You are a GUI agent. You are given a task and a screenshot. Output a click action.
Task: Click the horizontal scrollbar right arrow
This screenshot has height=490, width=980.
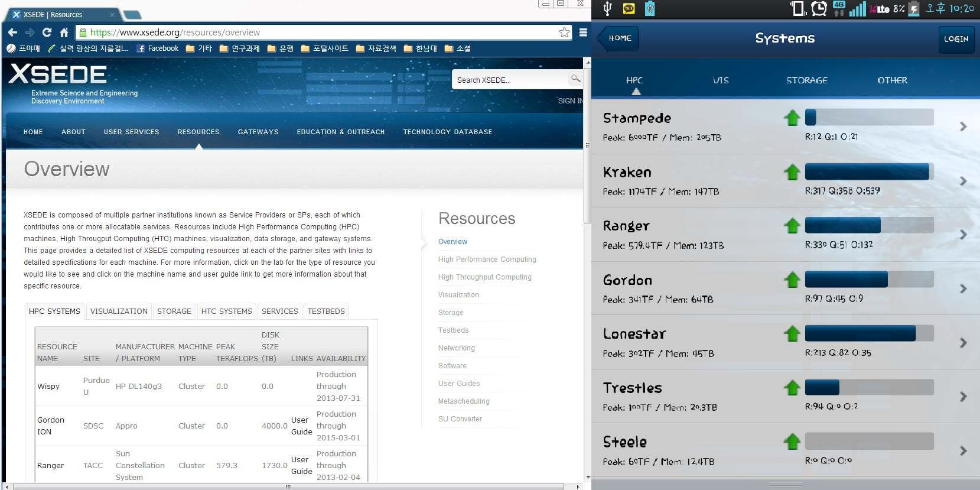(577, 486)
